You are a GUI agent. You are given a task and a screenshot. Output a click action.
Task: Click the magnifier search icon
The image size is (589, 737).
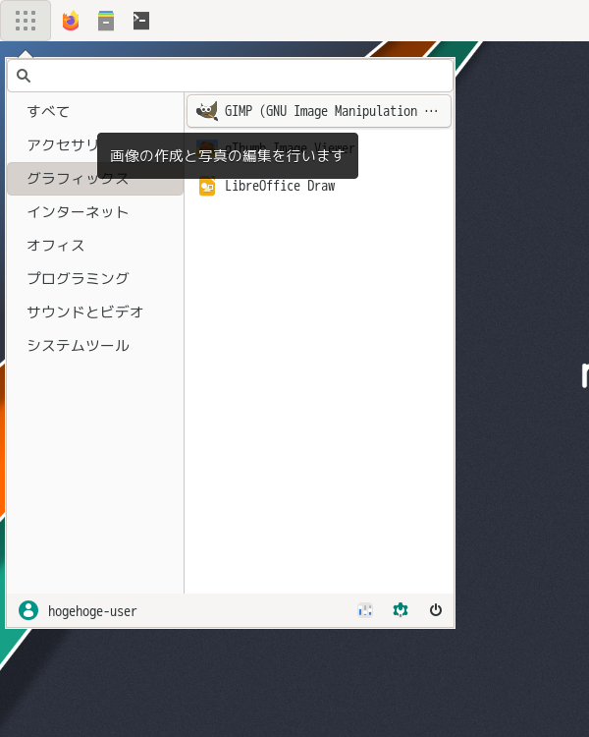[x=24, y=76]
